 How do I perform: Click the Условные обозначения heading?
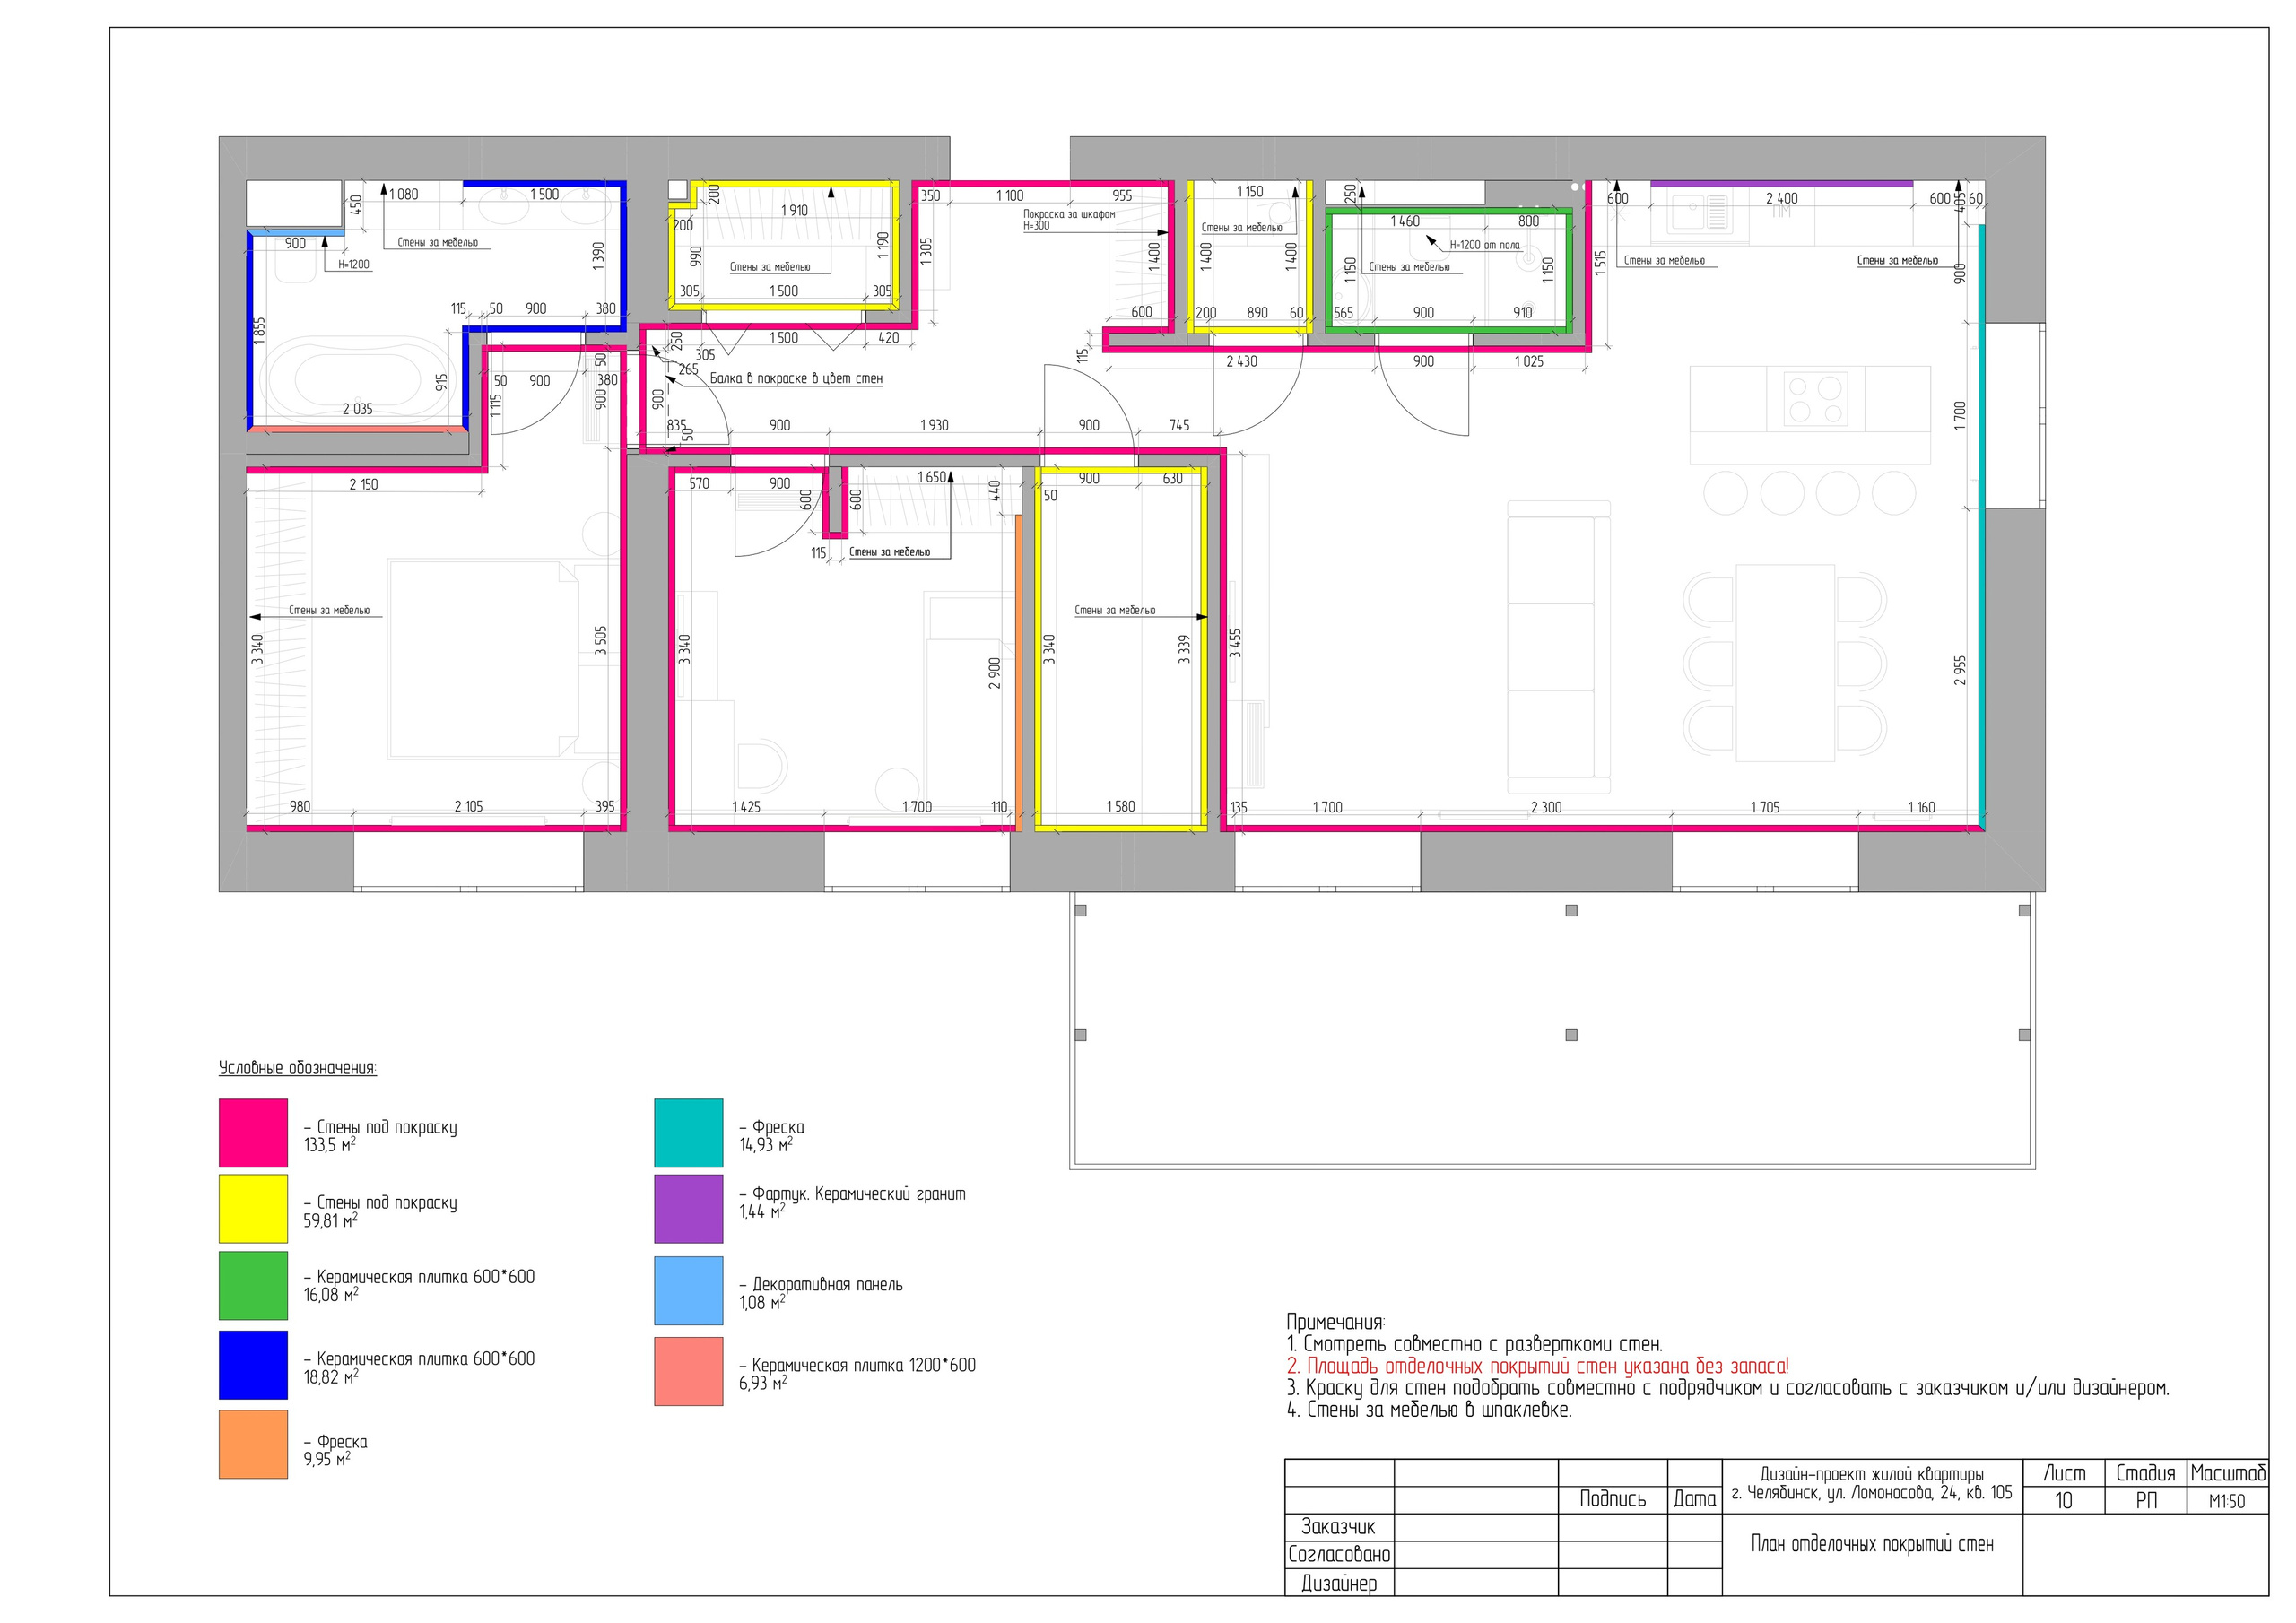(x=297, y=1068)
